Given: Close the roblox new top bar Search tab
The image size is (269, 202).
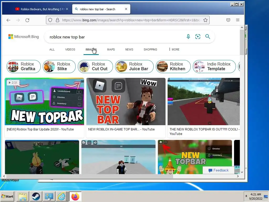Looking at the screenshot, I should 126,9.
